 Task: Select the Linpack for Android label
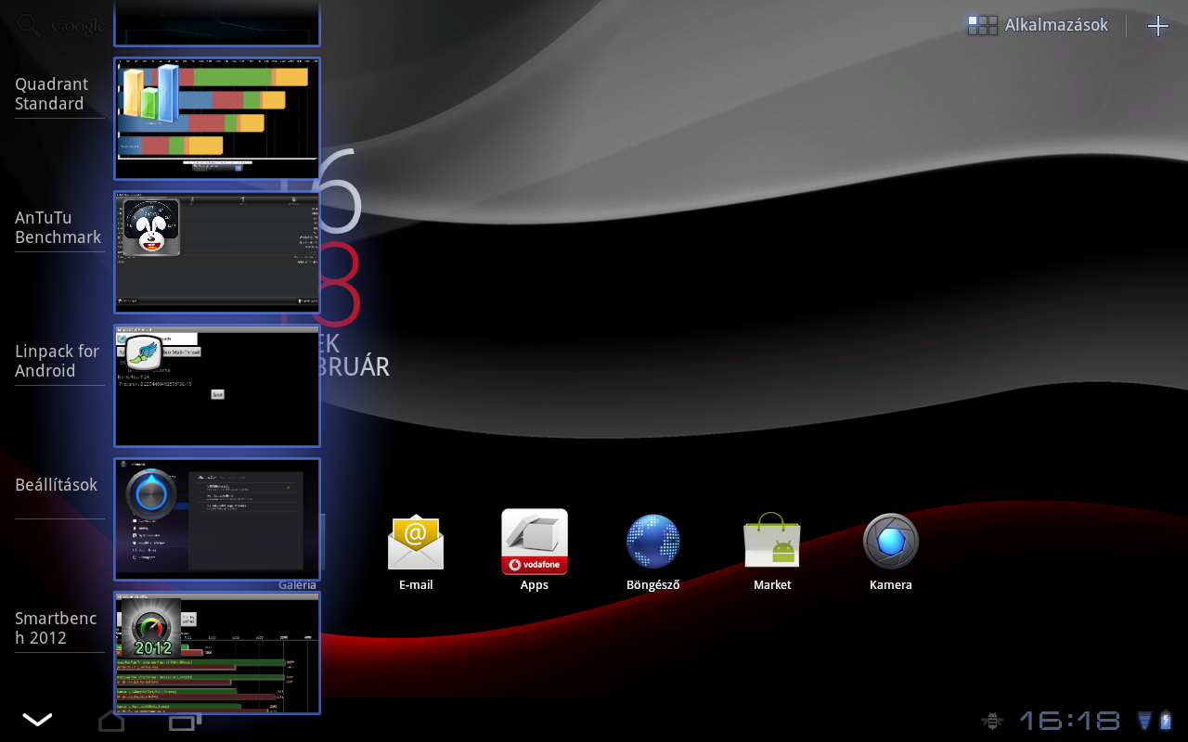[x=57, y=361]
